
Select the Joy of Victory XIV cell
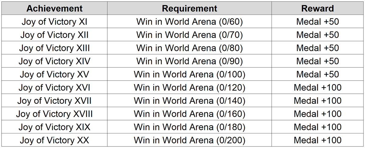[54, 61]
